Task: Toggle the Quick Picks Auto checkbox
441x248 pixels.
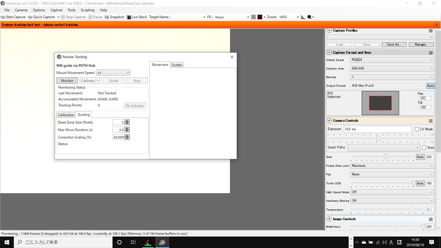Action: click(x=424, y=148)
